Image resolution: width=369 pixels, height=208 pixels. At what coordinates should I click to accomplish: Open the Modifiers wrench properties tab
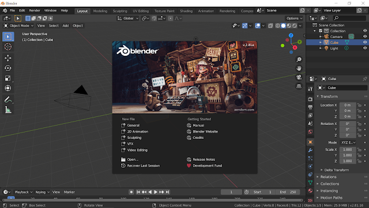pyautogui.click(x=310, y=150)
